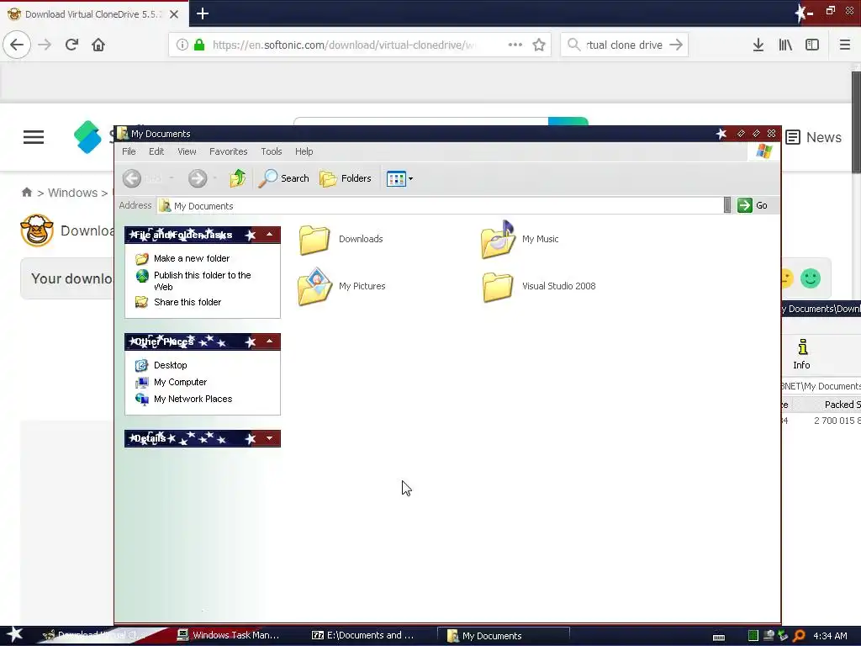Click Publish this folder to the Web

coord(202,281)
